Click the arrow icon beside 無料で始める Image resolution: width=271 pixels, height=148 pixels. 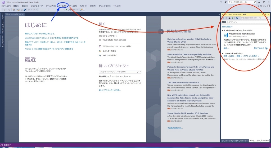pos(266,48)
